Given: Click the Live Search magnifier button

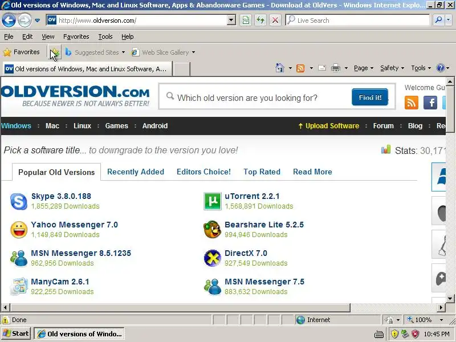Looking at the screenshot, I should (x=438, y=21).
